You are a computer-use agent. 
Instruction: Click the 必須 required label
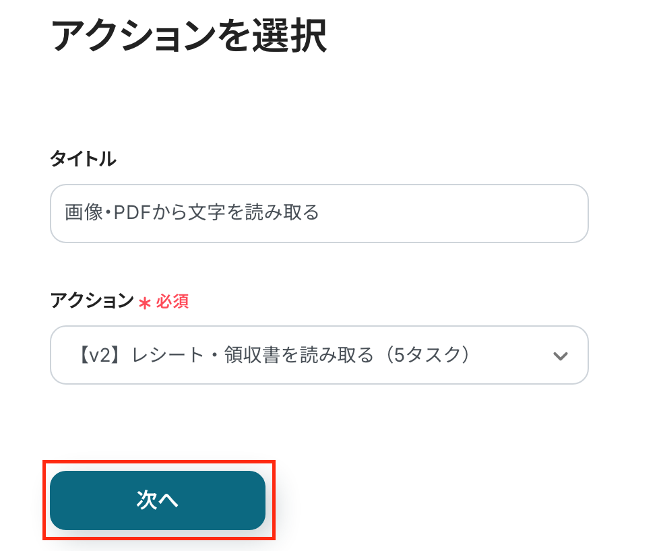click(172, 302)
